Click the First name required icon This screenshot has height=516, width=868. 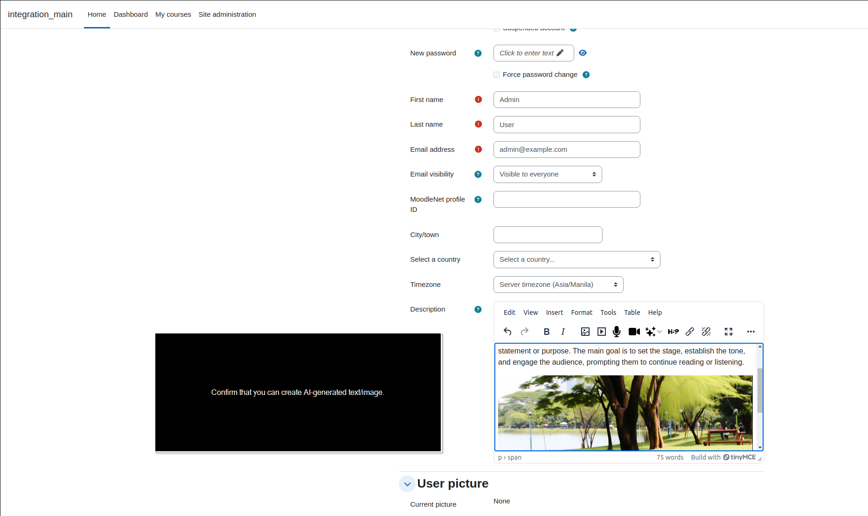(x=479, y=99)
